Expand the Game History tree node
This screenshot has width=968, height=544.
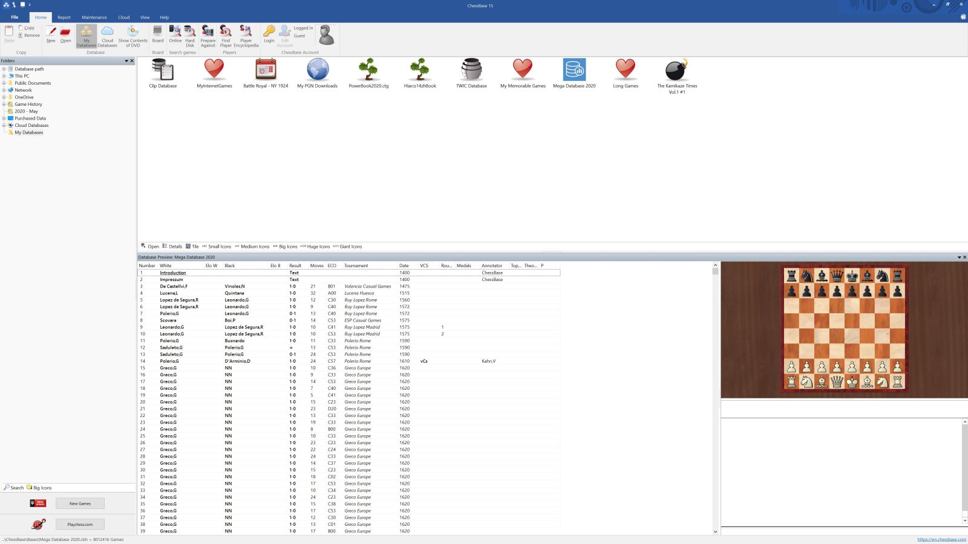tap(4, 104)
